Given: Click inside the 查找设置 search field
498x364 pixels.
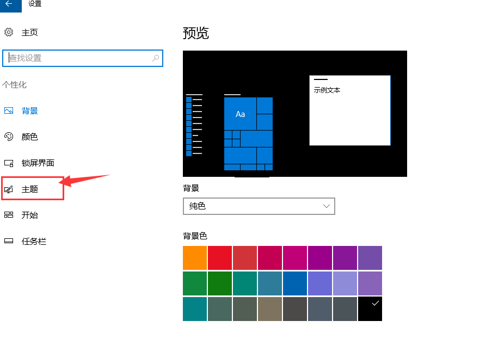Looking at the screenshot, I should tap(82, 58).
